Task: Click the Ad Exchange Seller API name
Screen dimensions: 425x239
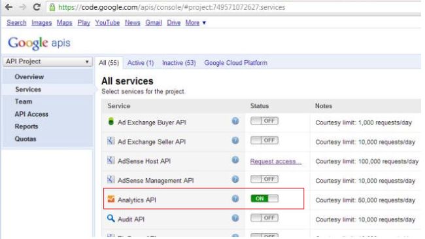Action: [x=152, y=142]
